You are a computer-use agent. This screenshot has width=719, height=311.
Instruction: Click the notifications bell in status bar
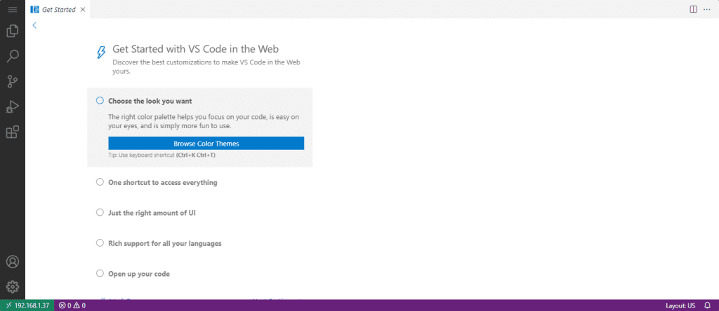(x=708, y=305)
